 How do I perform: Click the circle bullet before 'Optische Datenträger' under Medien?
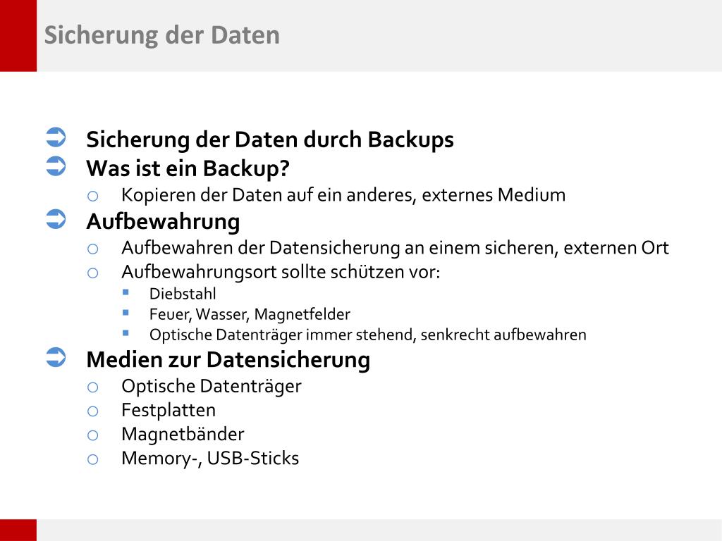coord(92,387)
